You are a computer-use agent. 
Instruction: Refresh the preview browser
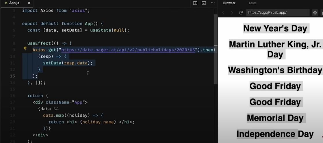241,13
